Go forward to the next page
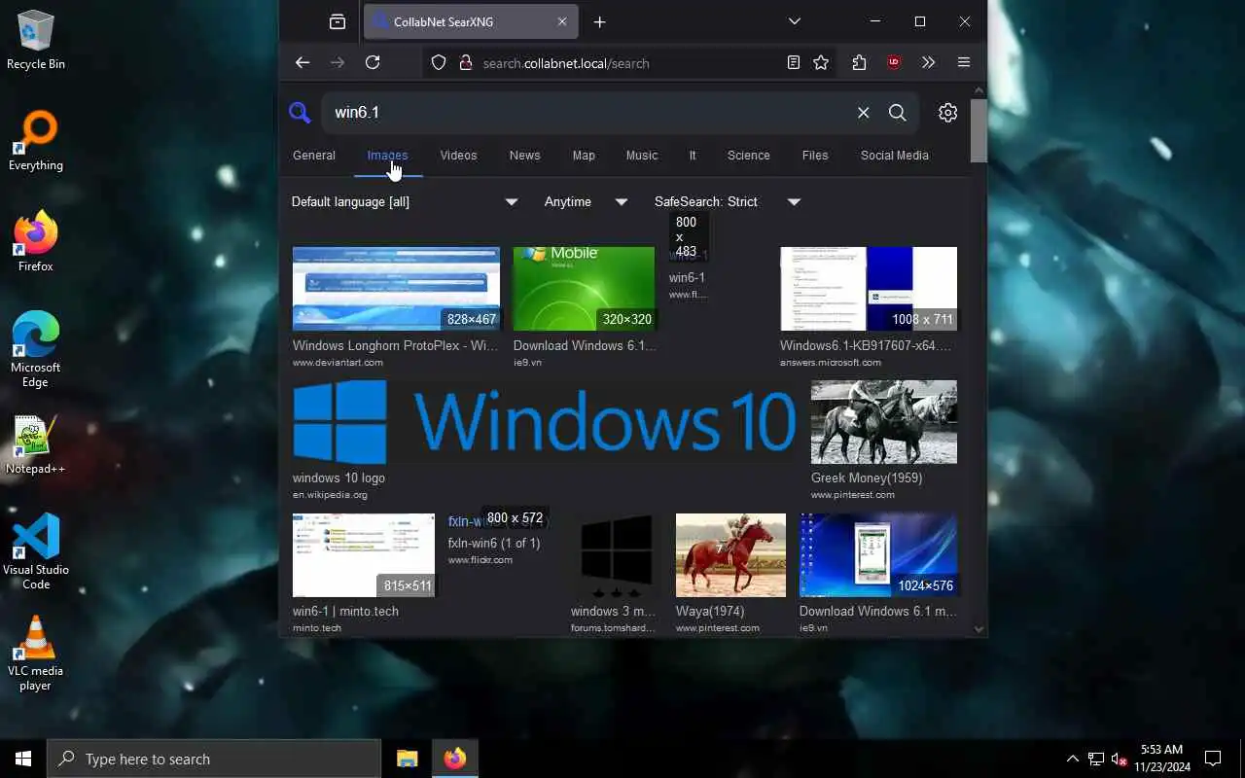Image resolution: width=1245 pixels, height=778 pixels. pos(338,62)
